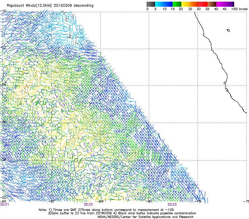249x219 pixels.
Task: Click the orange 25-30 knots color segment
Action: (194, 4)
